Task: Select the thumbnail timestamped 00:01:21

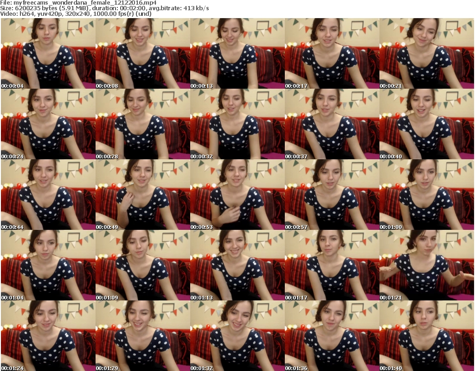Action: [x=427, y=265]
